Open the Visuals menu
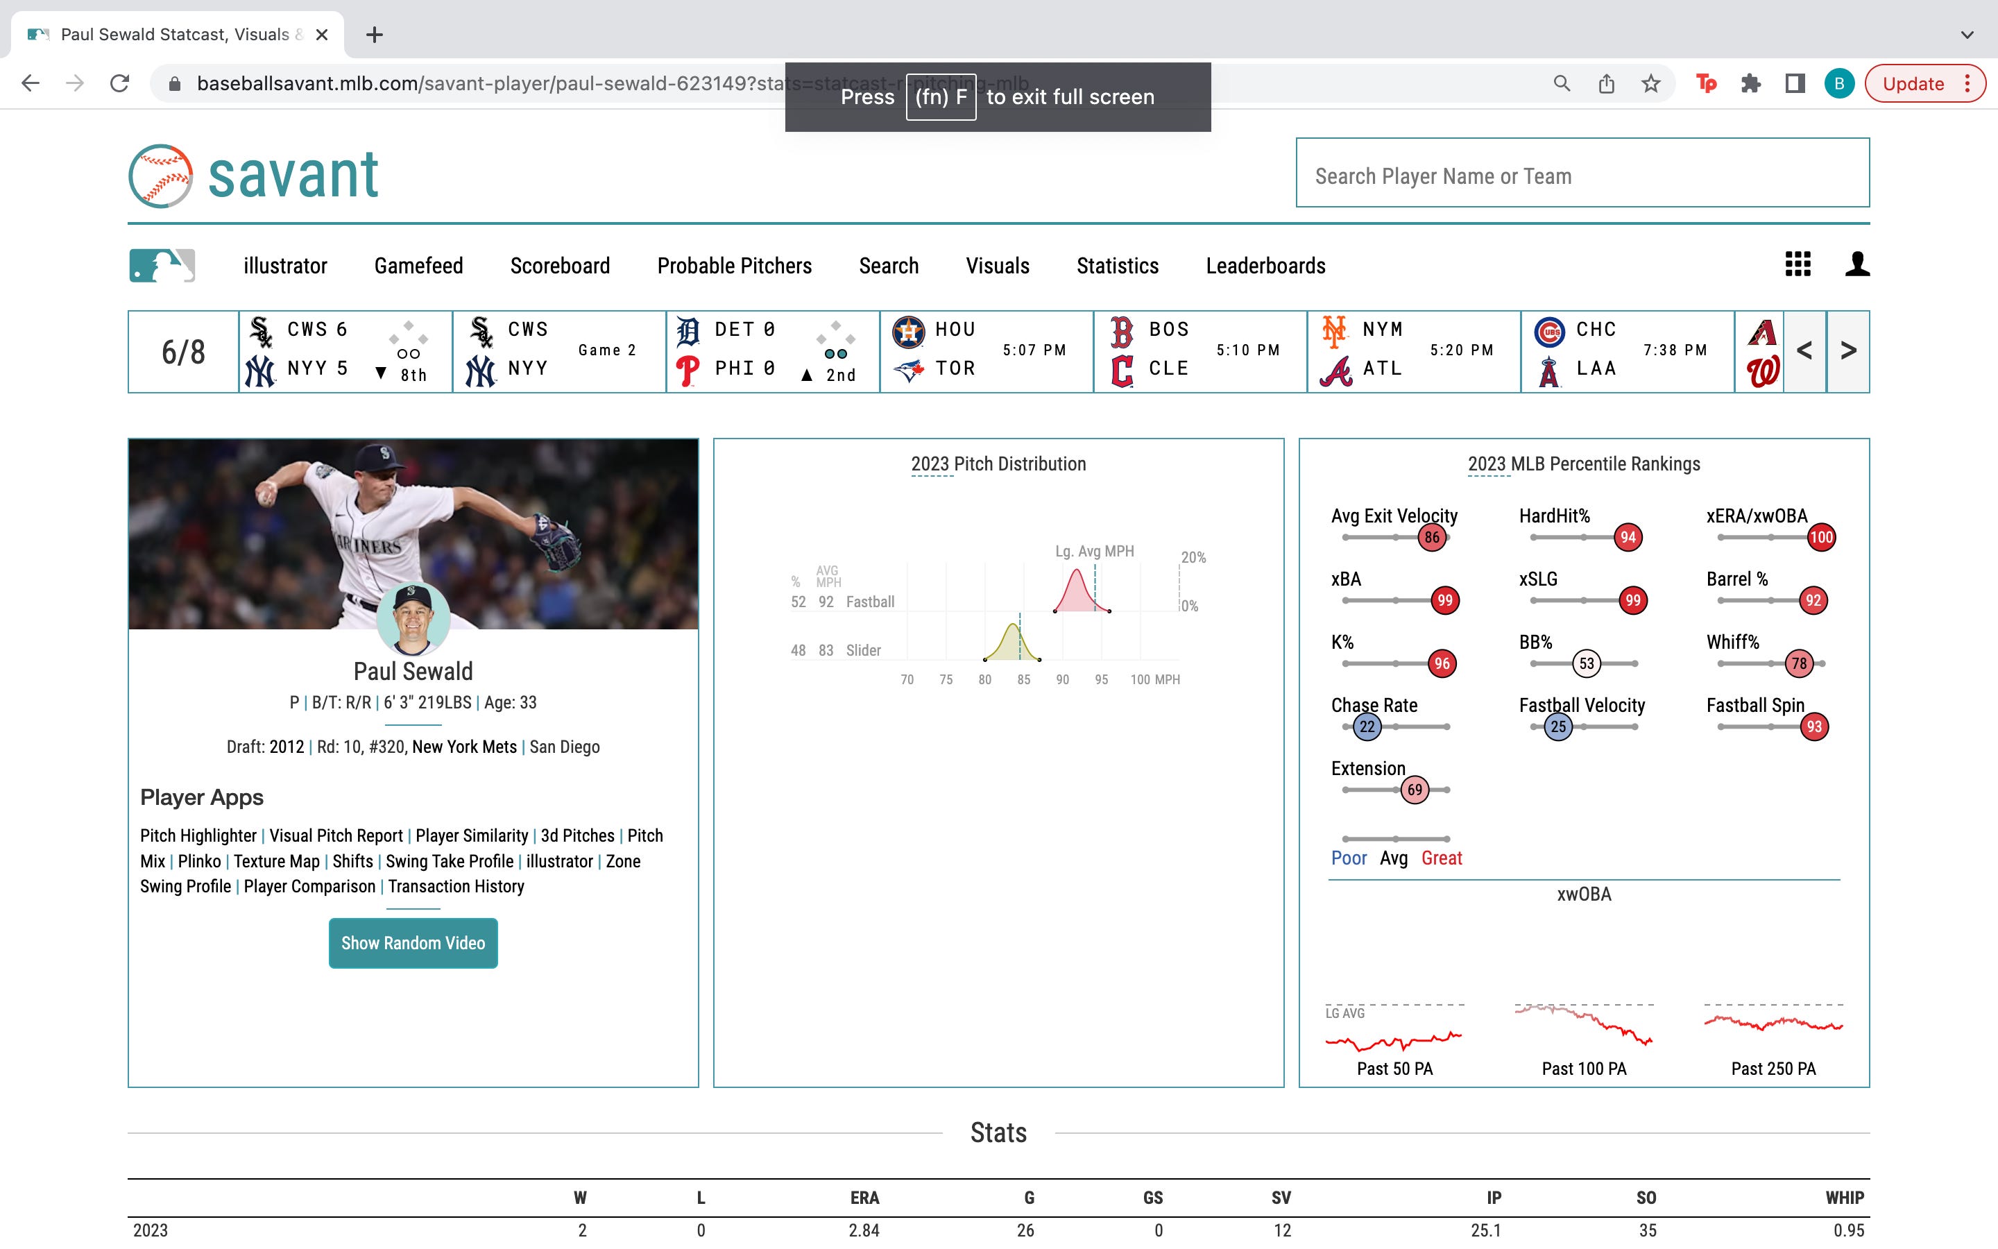This screenshot has width=1998, height=1249. 998,266
